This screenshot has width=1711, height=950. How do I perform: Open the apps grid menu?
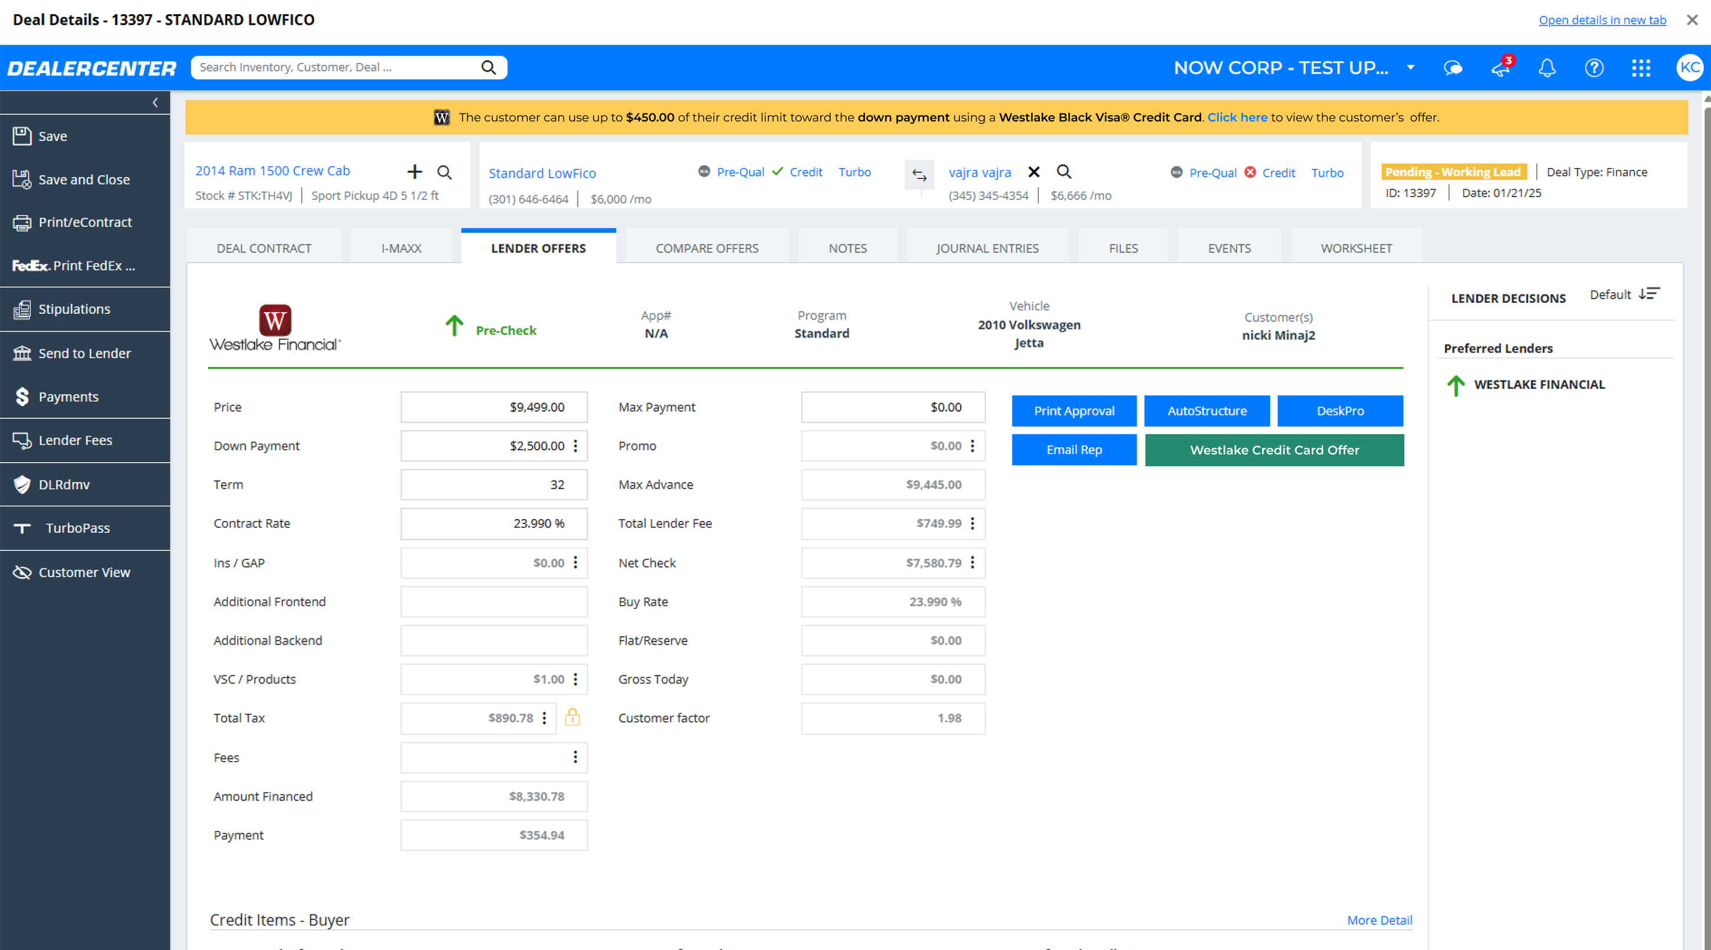[x=1641, y=68]
